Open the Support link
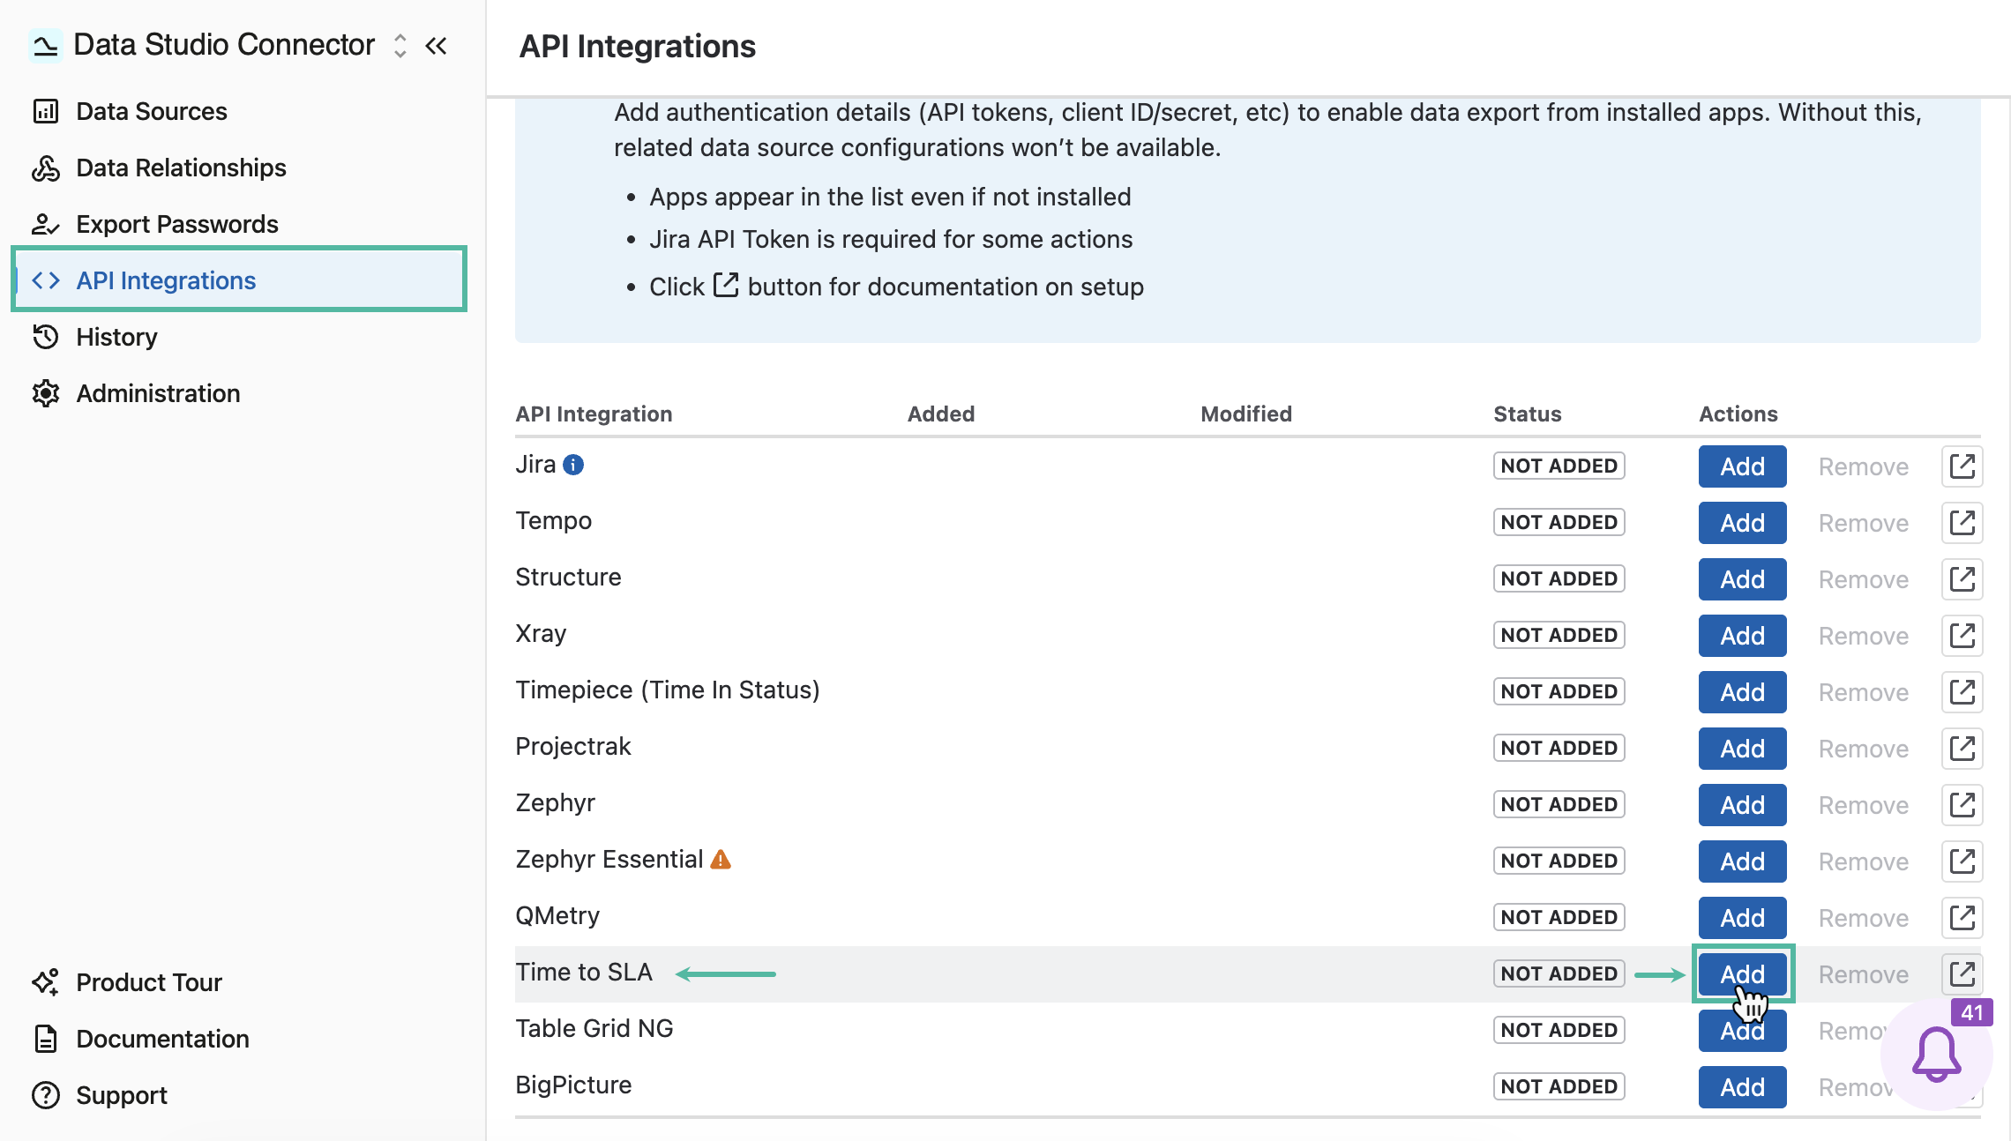2011x1141 pixels. (x=238, y=1095)
